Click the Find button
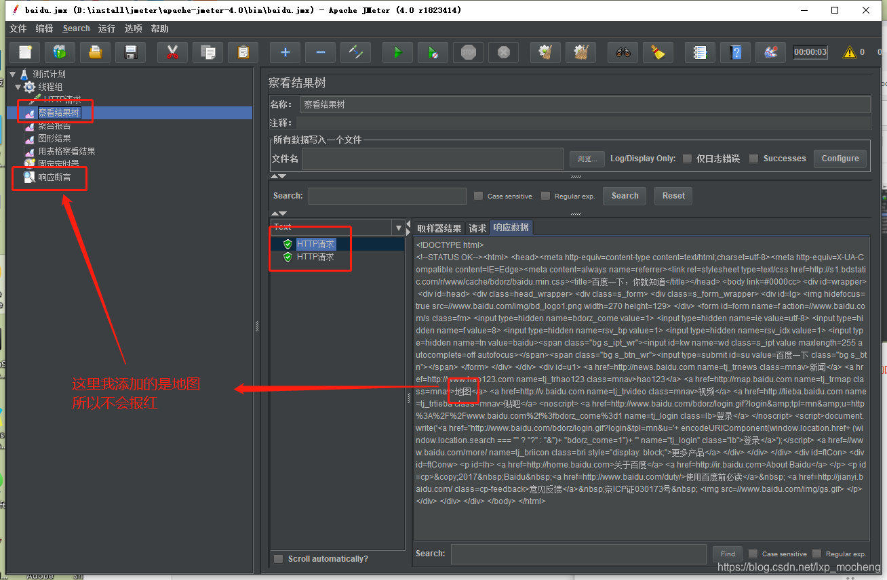The image size is (887, 580). click(x=728, y=554)
